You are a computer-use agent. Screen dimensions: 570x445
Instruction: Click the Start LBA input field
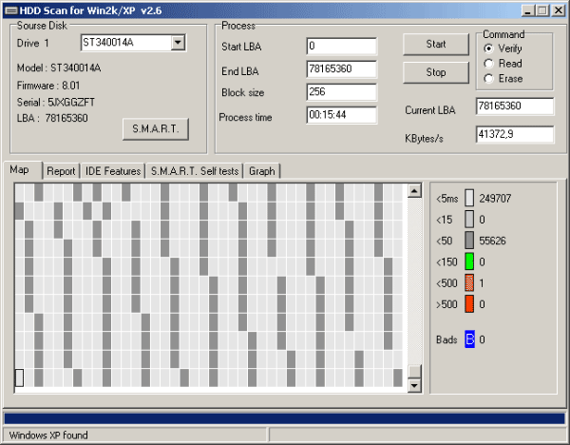tap(341, 47)
